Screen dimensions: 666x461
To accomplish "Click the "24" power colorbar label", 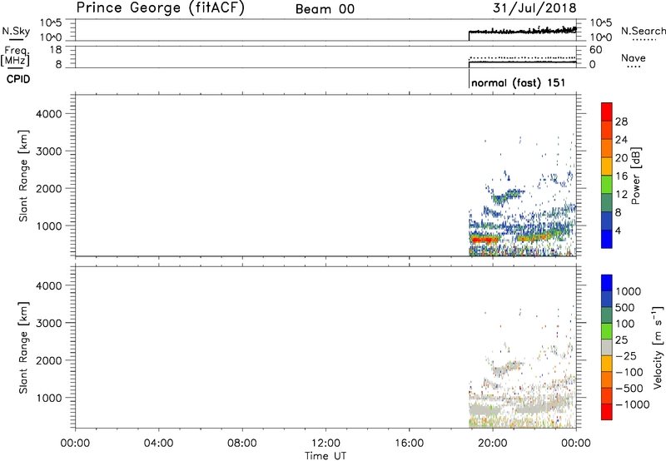I will 621,140.
